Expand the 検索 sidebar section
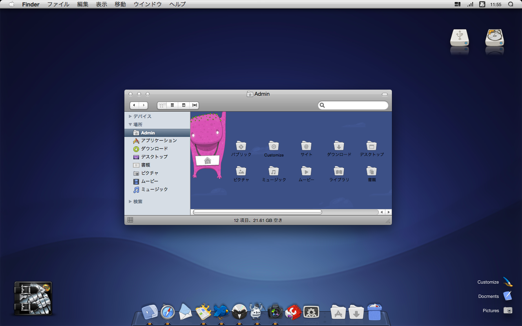Viewport: 522px width, 326px height. pyautogui.click(x=130, y=202)
